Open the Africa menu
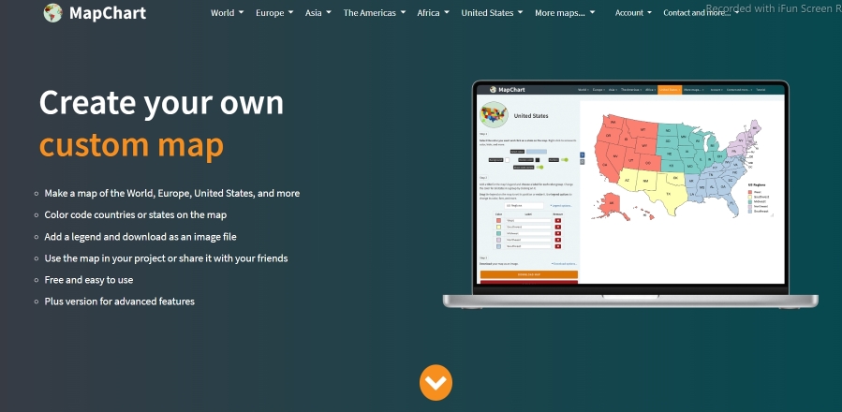 pyautogui.click(x=433, y=13)
